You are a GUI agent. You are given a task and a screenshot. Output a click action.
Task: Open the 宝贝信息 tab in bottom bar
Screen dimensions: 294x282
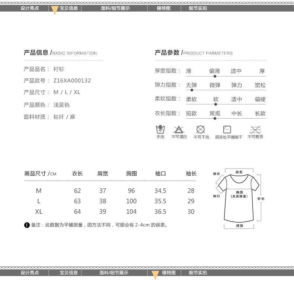69,273
